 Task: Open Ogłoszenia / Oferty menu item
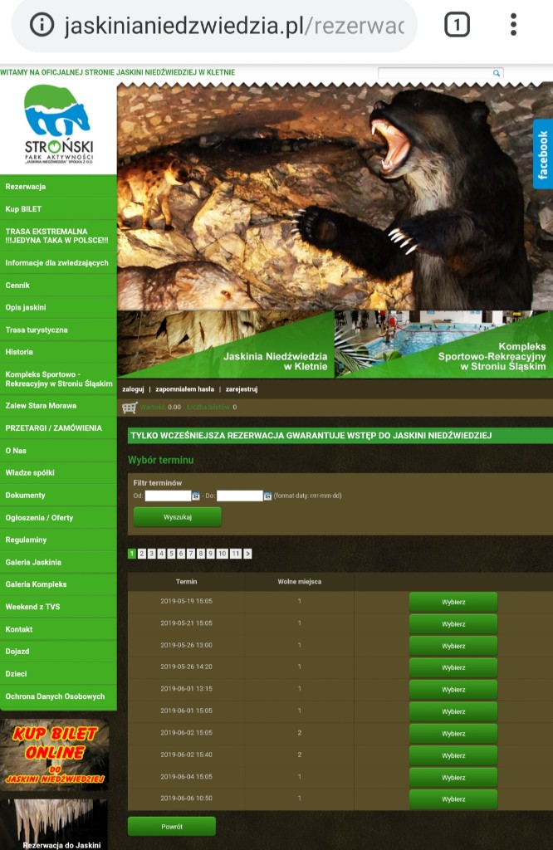coord(58,518)
